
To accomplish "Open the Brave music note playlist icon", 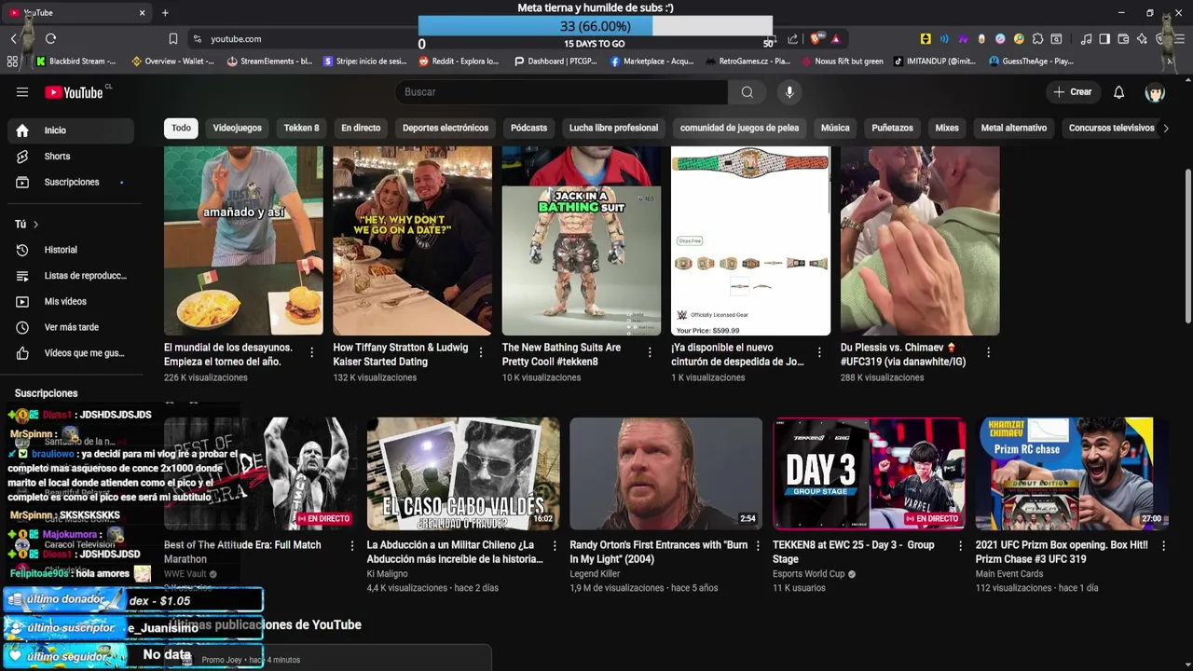I will pyautogui.click(x=1086, y=39).
